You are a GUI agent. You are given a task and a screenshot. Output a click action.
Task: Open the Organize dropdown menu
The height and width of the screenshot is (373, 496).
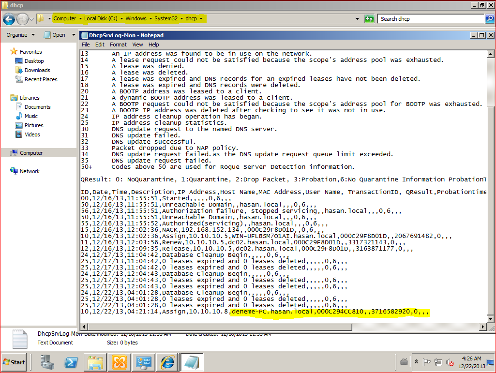point(20,35)
